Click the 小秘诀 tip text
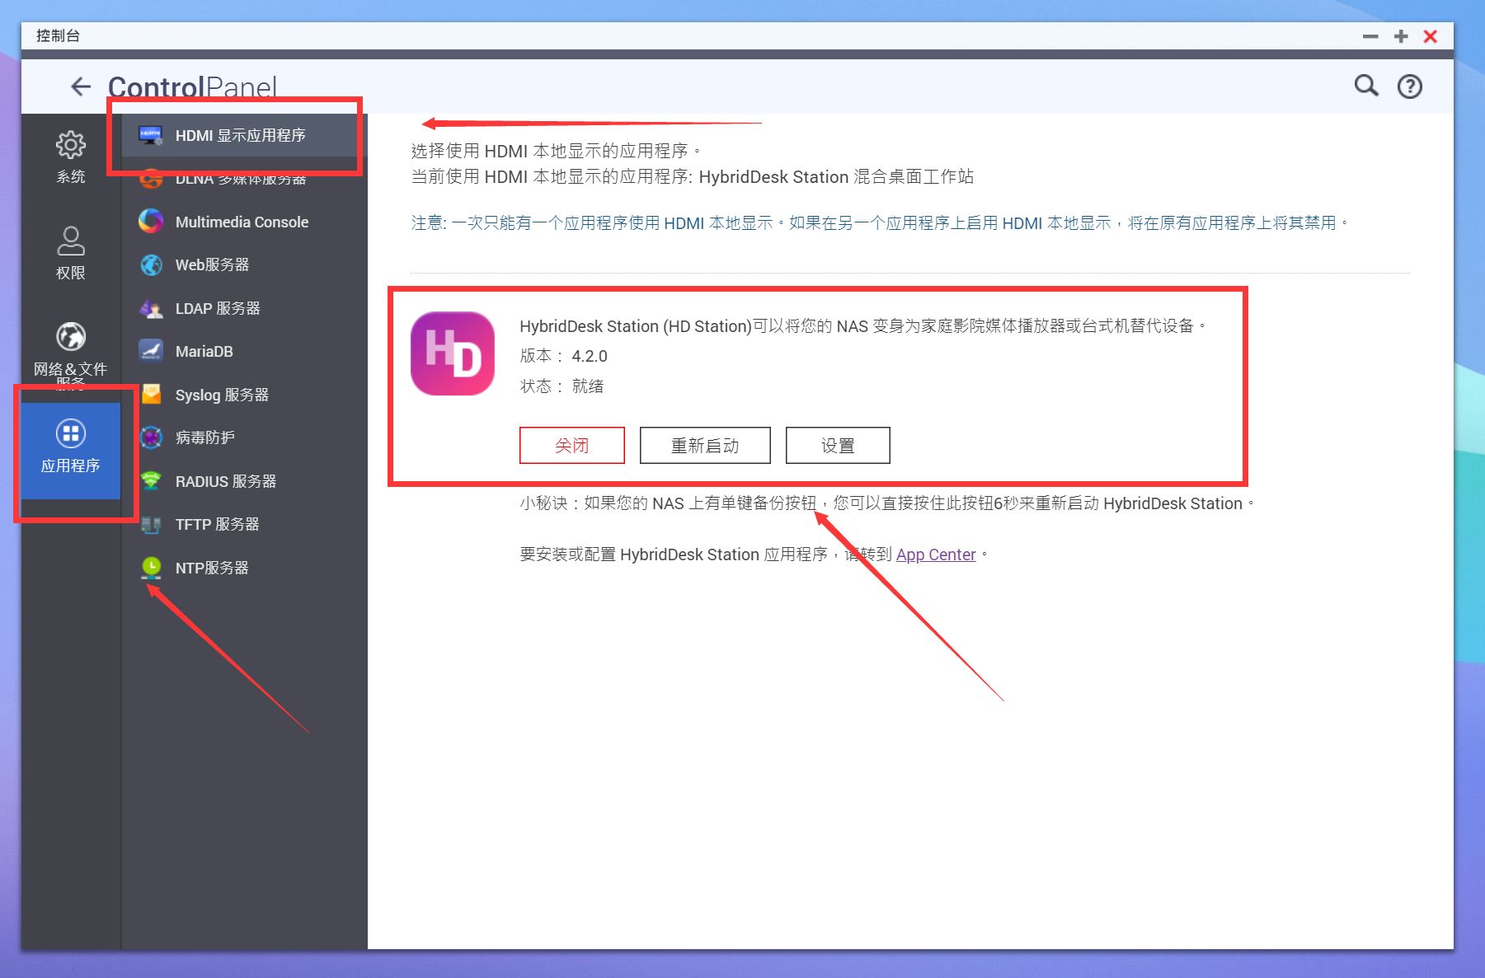This screenshot has width=1485, height=978. 886,503
